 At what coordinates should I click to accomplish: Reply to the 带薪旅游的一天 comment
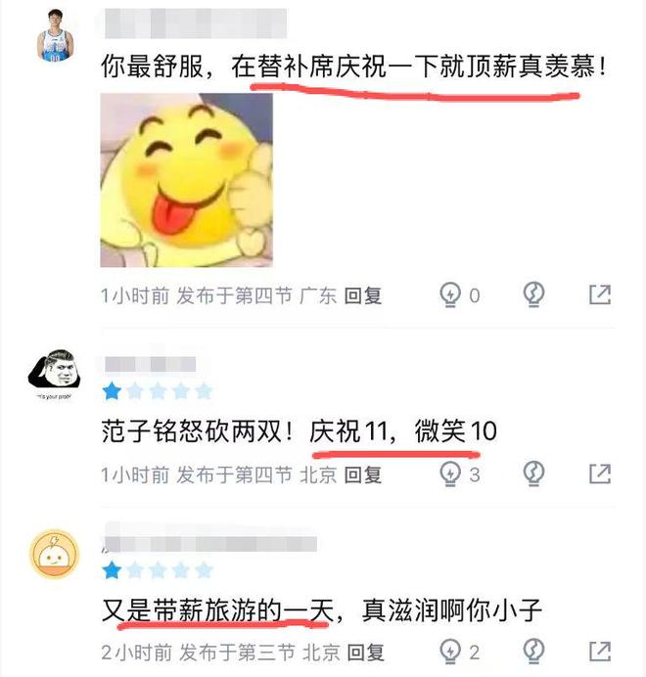(x=365, y=653)
